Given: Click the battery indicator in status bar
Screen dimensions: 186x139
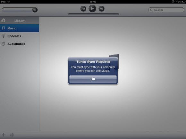Looking at the screenshot, I should [x=183, y=2].
